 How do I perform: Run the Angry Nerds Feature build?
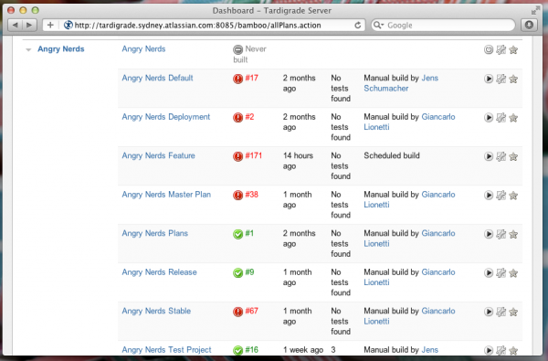(x=489, y=156)
